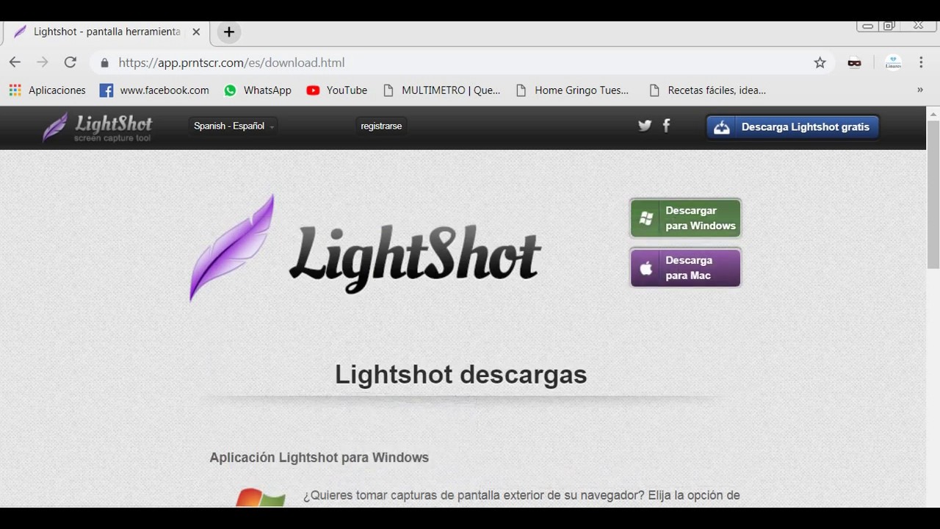Viewport: 940px width, 529px height.
Task: Open the WhatsApp bookmark
Action: coord(258,90)
